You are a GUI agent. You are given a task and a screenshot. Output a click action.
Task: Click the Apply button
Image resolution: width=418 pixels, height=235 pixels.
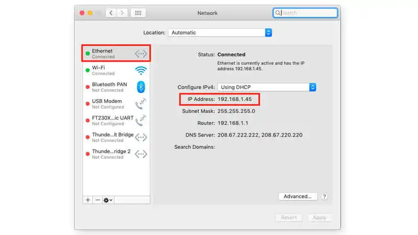(x=319, y=217)
